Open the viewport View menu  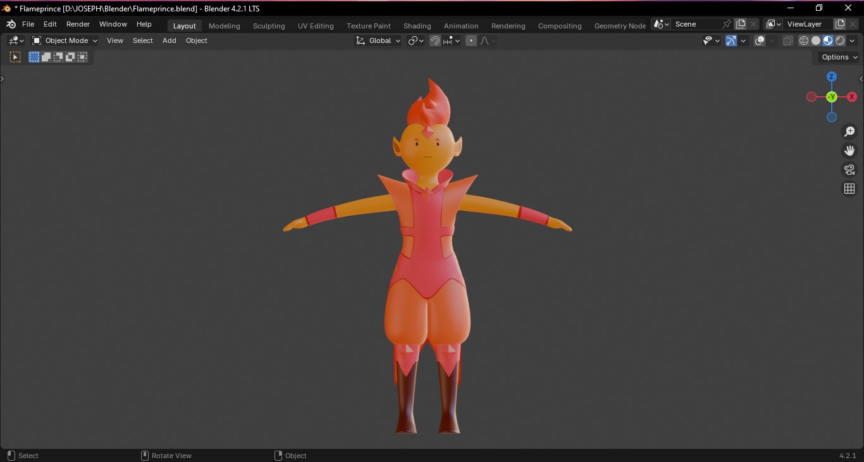point(115,41)
